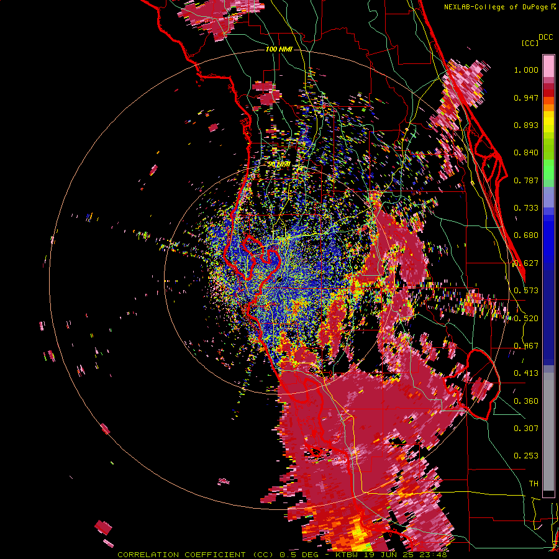Pick the light pink color bar segment
The width and height of the screenshot is (559, 559).
tap(548, 66)
